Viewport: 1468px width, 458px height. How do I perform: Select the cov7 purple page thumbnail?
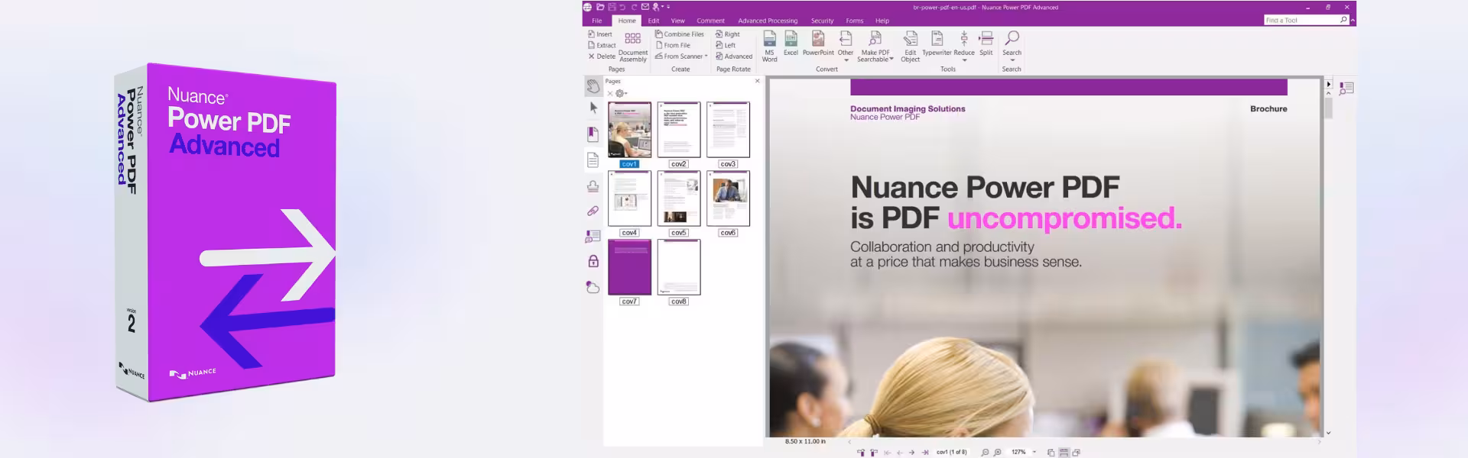click(629, 267)
